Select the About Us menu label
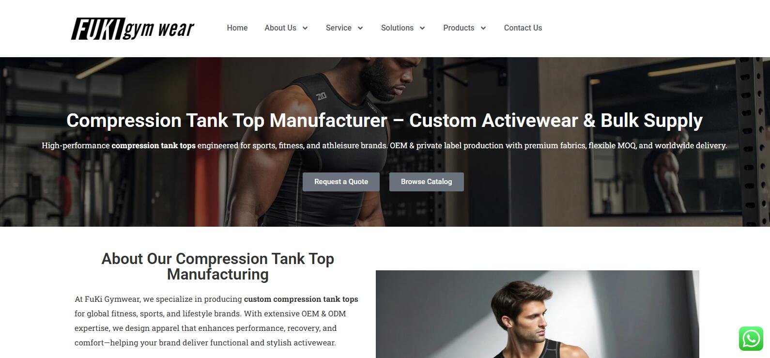 (280, 28)
